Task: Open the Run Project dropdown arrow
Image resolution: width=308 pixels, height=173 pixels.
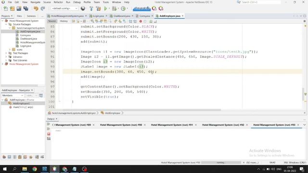Action: [109, 9]
